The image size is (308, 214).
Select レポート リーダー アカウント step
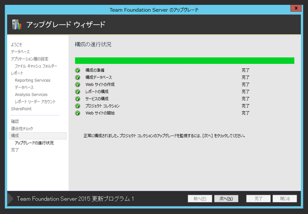(35, 102)
